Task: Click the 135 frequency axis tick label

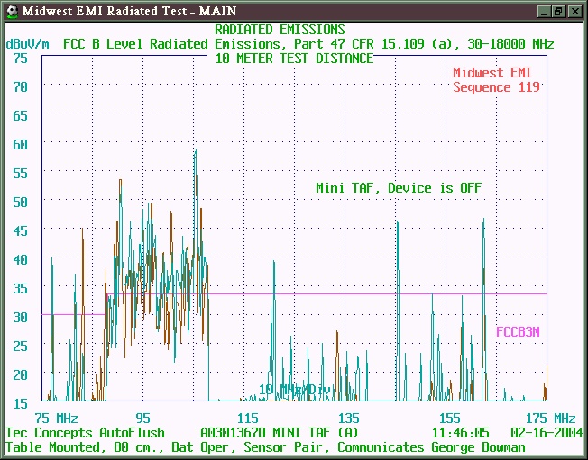Action: click(x=348, y=419)
